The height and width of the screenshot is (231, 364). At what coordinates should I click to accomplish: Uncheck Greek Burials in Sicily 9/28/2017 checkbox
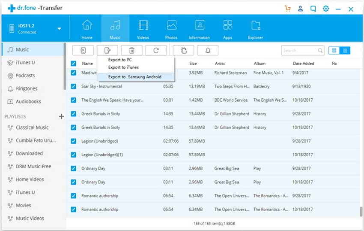(x=74, y=114)
